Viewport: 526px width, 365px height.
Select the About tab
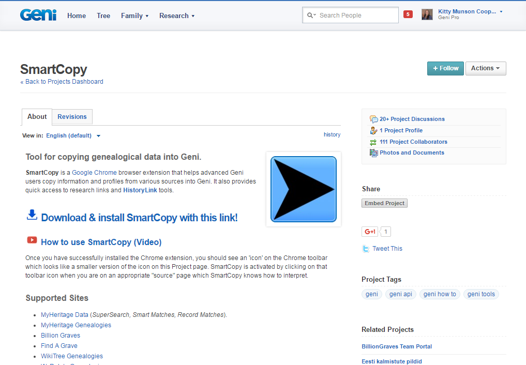[x=37, y=117]
